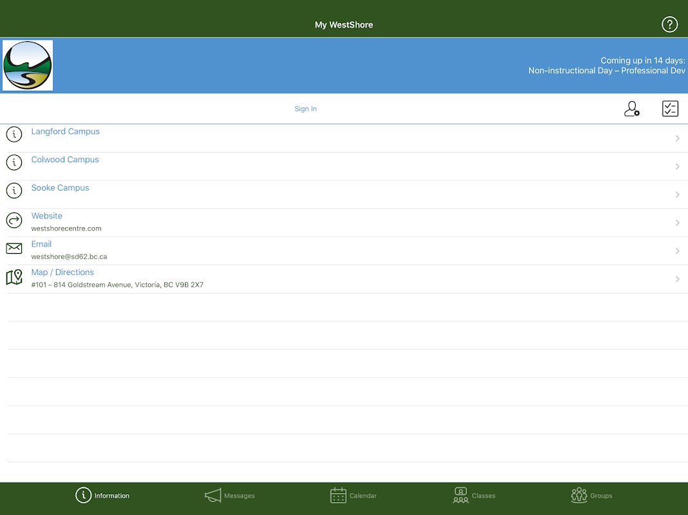Image resolution: width=688 pixels, height=515 pixels.
Task: Click westshore@sd62.bc.ca address text
Action: pyautogui.click(x=69, y=256)
